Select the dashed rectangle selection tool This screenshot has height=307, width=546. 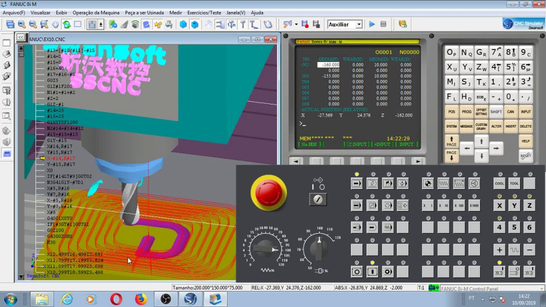coord(78,24)
